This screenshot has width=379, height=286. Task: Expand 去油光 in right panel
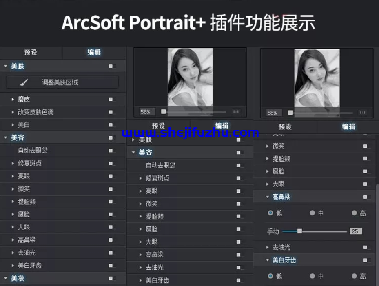tap(267, 247)
